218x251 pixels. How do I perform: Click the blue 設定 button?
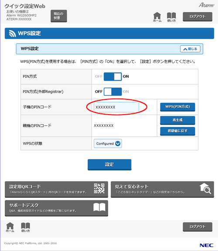(x=109, y=165)
